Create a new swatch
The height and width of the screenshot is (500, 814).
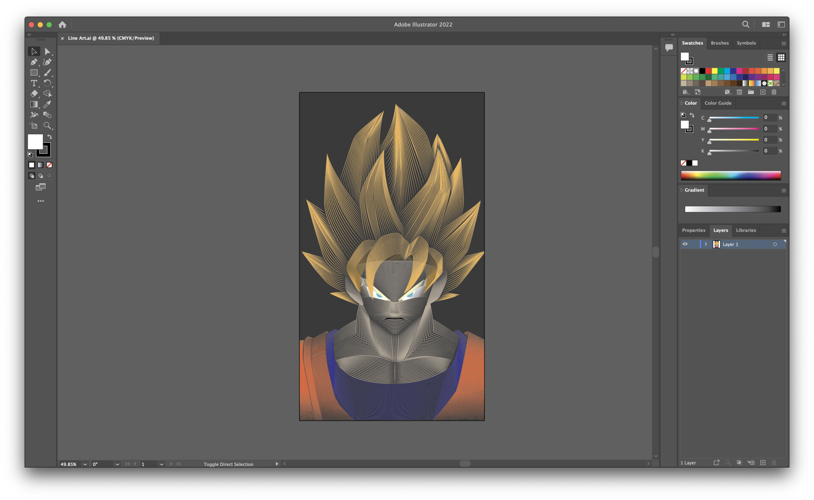point(763,92)
